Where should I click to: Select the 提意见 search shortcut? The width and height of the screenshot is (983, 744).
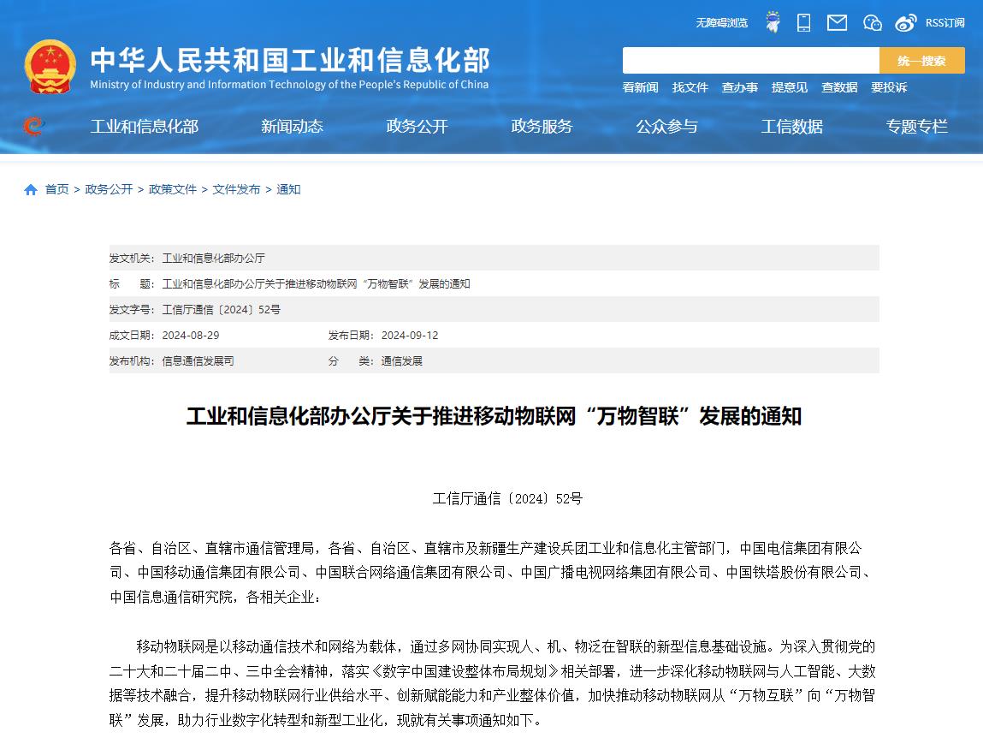(x=790, y=87)
